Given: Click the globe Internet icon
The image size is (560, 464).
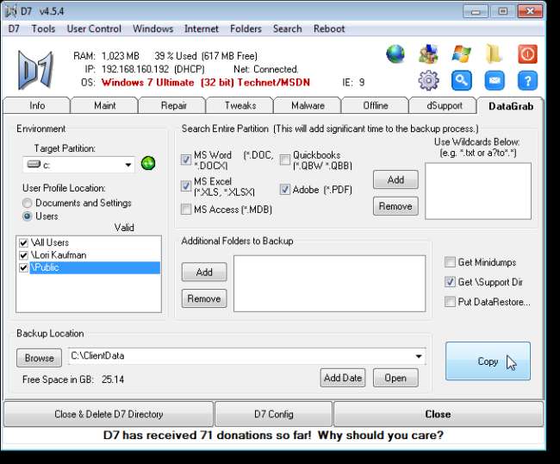Looking at the screenshot, I should point(395,54).
